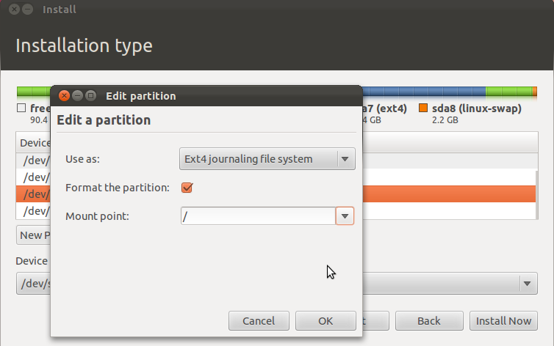Click the blue segment in partition bar
Image resolution: width=554 pixels, height=346 pixels.
(424, 92)
